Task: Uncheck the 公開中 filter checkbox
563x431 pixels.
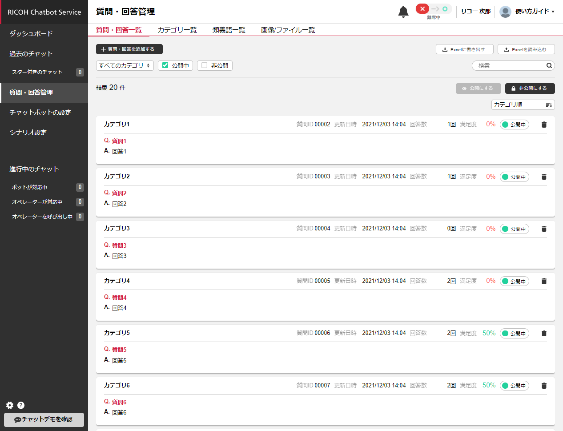Action: click(165, 65)
